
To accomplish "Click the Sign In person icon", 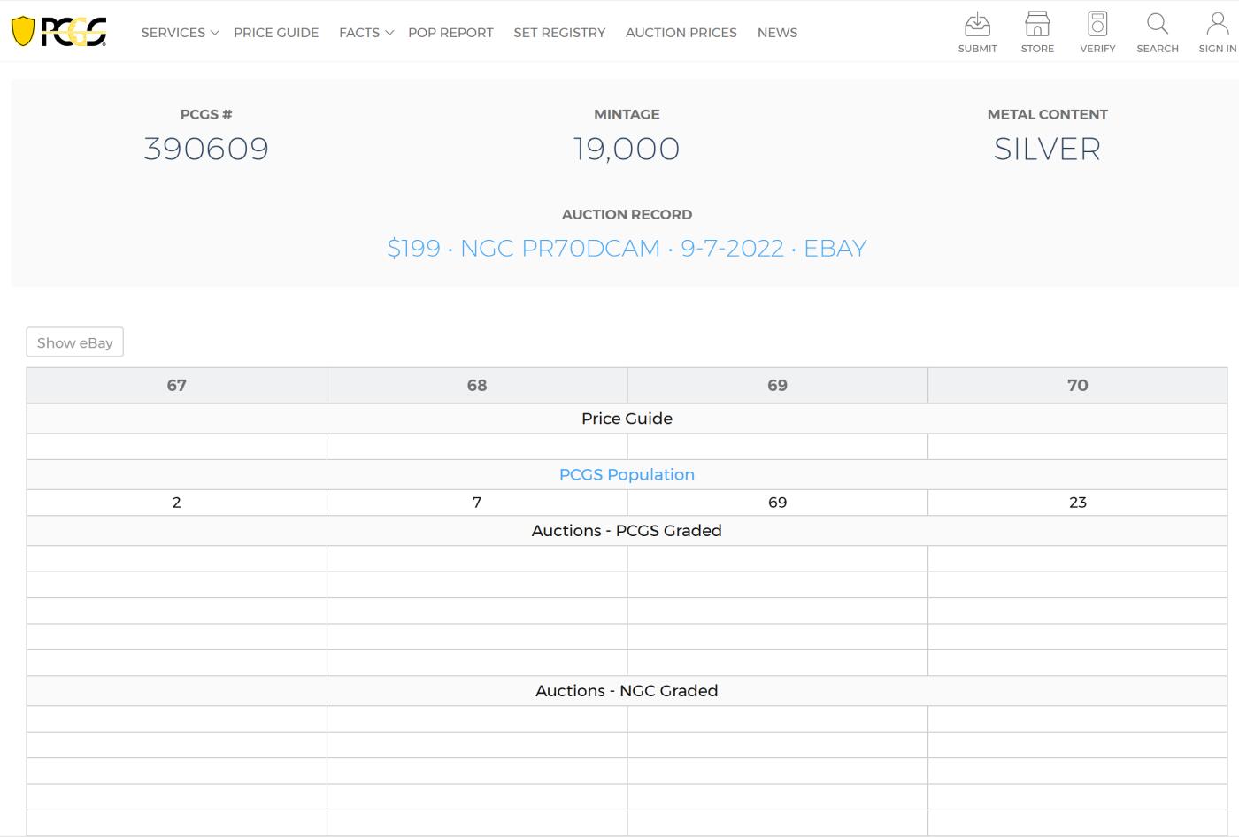I will (1217, 25).
